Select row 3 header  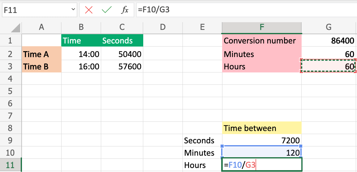coord(11,67)
